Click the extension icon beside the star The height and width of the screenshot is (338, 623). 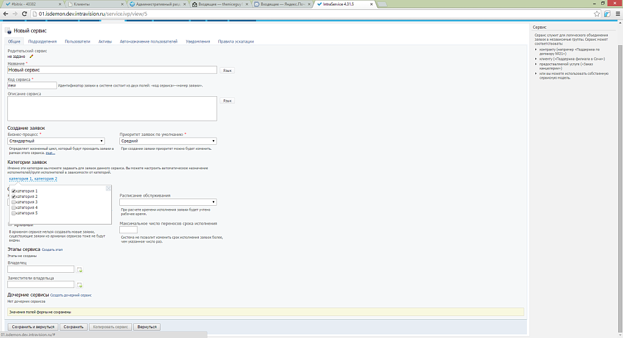coord(607,13)
